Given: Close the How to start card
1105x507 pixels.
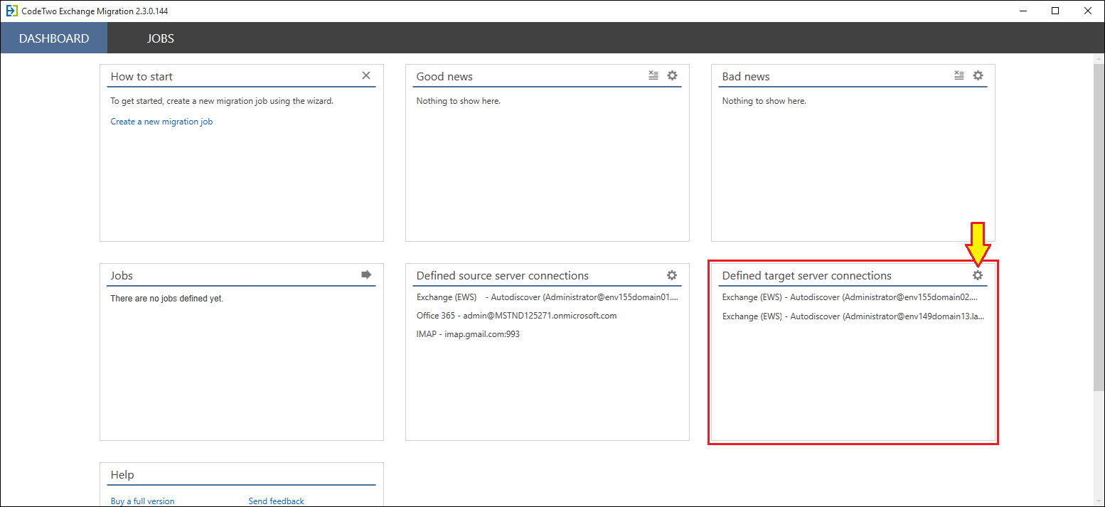Looking at the screenshot, I should (366, 75).
